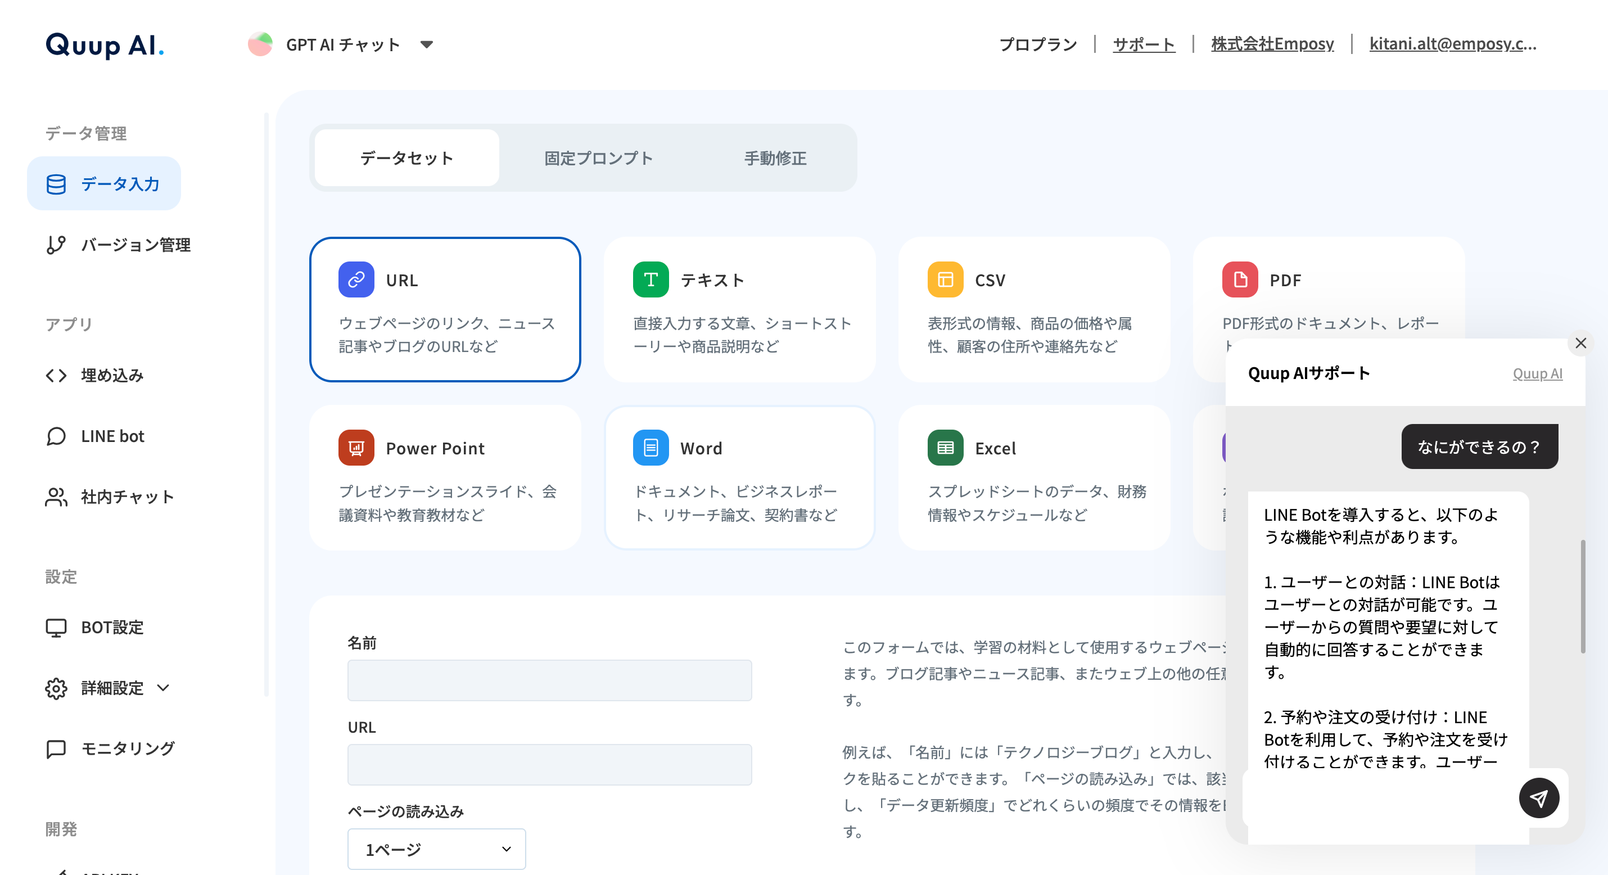
Task: Switch to the 手動修正 tab
Action: point(775,158)
